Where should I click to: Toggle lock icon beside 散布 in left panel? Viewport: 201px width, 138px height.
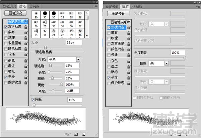[x=26, y=32]
